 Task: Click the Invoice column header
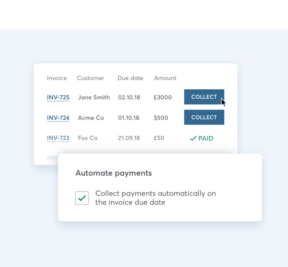pos(57,78)
